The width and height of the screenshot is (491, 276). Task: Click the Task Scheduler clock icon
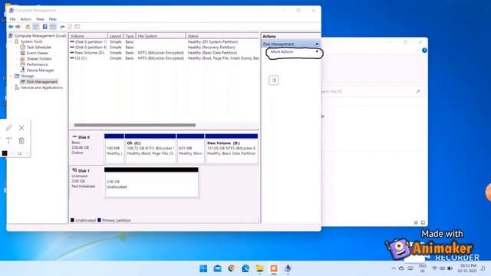pyautogui.click(x=22, y=47)
